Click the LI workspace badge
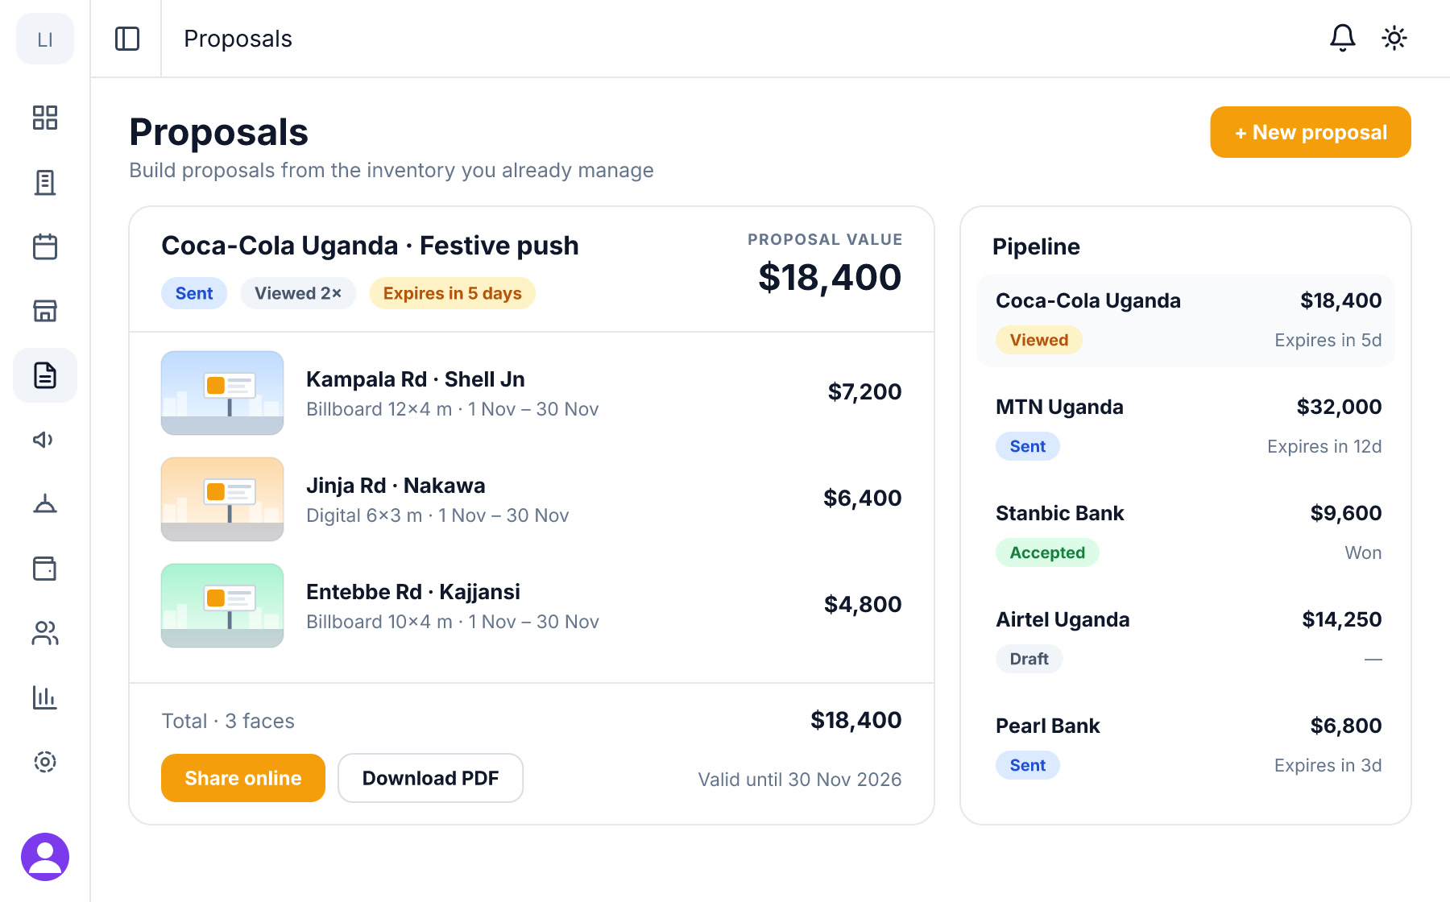Screen dimensions: 1450x902 click(x=45, y=39)
